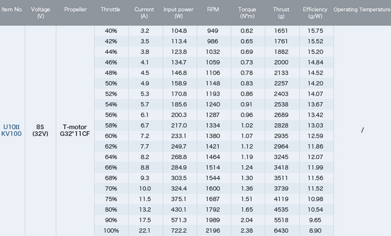Select the 123.8 input power value
Image resolution: width=391 pixels, height=236 pixels.
coord(179,52)
